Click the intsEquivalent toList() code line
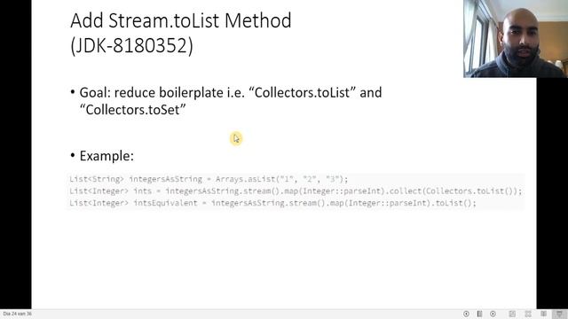The width and height of the screenshot is (568, 319). (272, 203)
